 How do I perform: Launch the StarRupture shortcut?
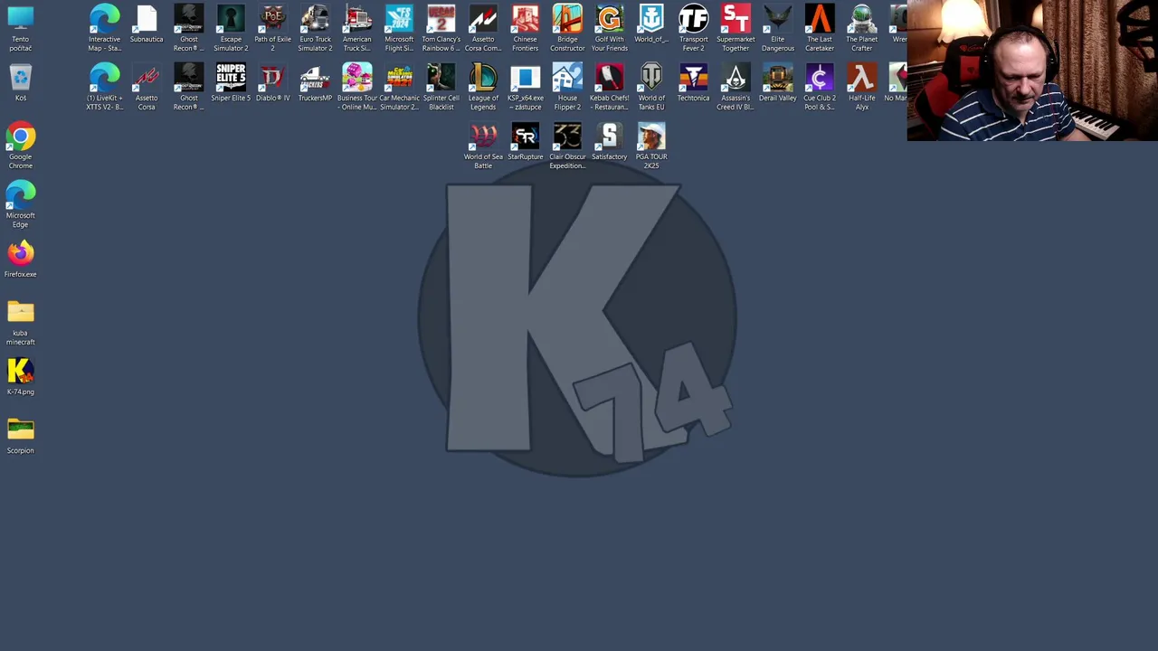[x=525, y=142]
